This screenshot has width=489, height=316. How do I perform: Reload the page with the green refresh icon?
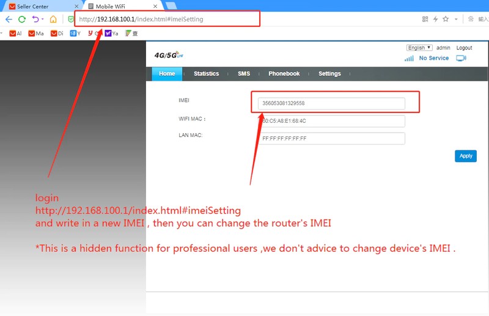click(22, 20)
